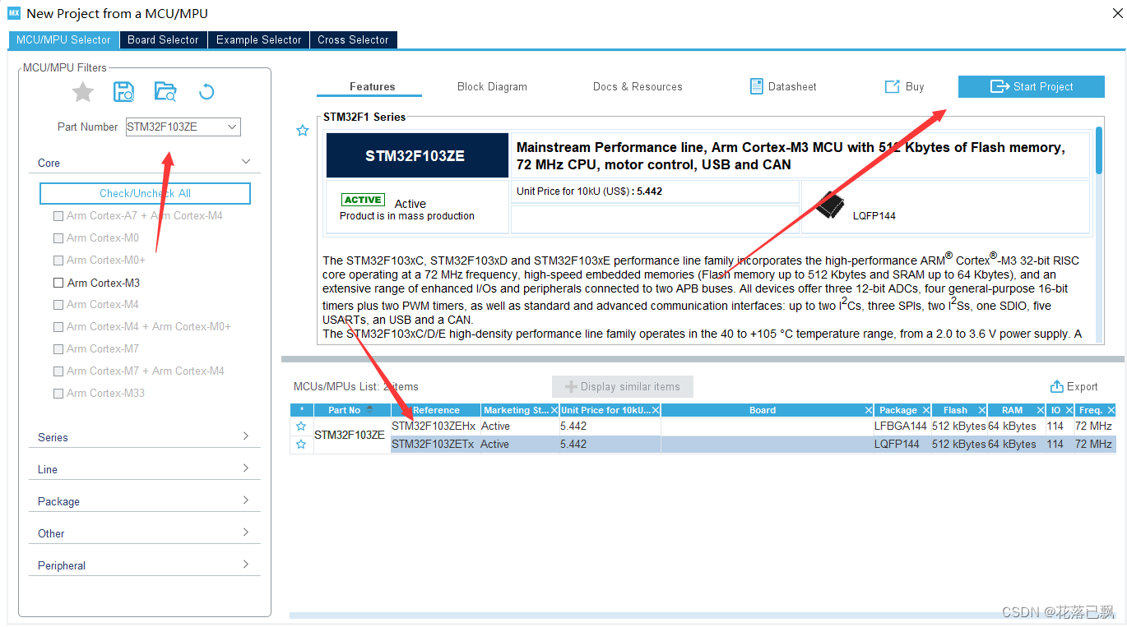Click the star column header in MCU list

[302, 410]
